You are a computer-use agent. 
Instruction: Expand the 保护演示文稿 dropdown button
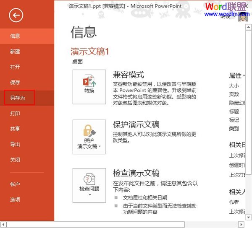(89, 137)
